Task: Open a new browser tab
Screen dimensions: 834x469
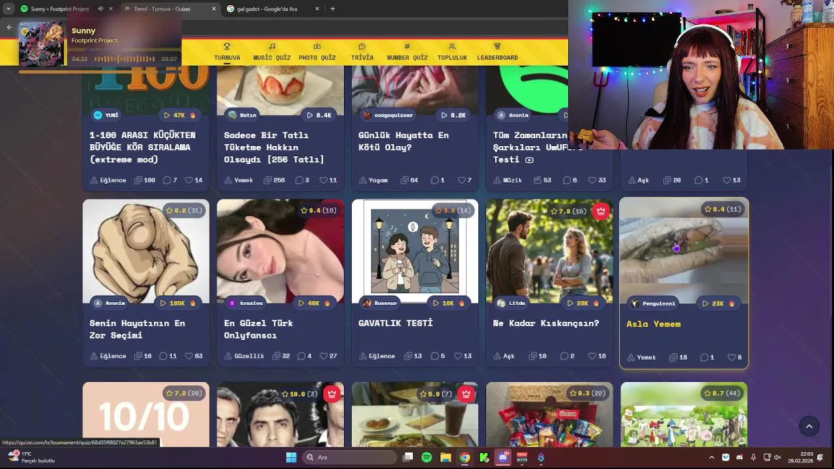Action: (332, 9)
